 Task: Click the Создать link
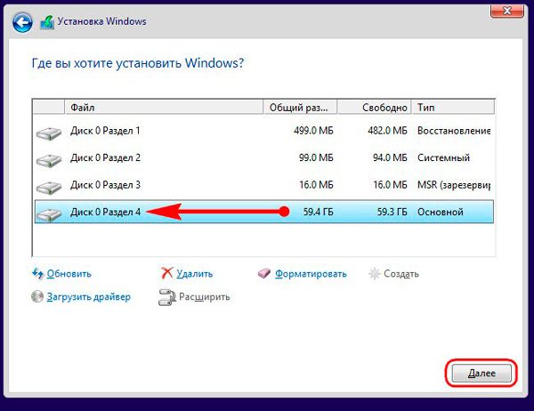[x=401, y=274]
